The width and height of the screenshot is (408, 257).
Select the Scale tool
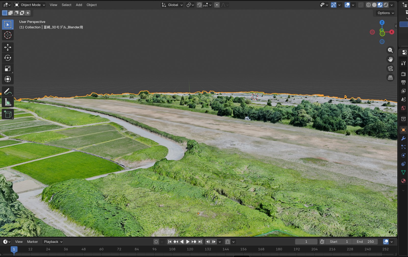[8, 68]
